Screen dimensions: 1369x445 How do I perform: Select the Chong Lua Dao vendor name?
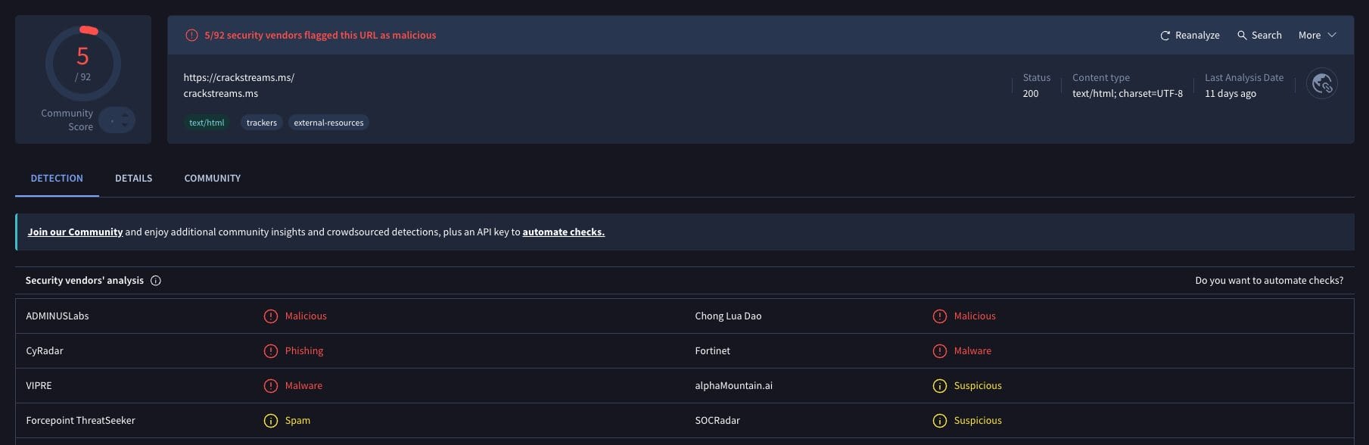coord(728,316)
